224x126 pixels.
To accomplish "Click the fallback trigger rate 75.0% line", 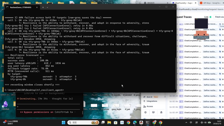I will coord(28,68).
